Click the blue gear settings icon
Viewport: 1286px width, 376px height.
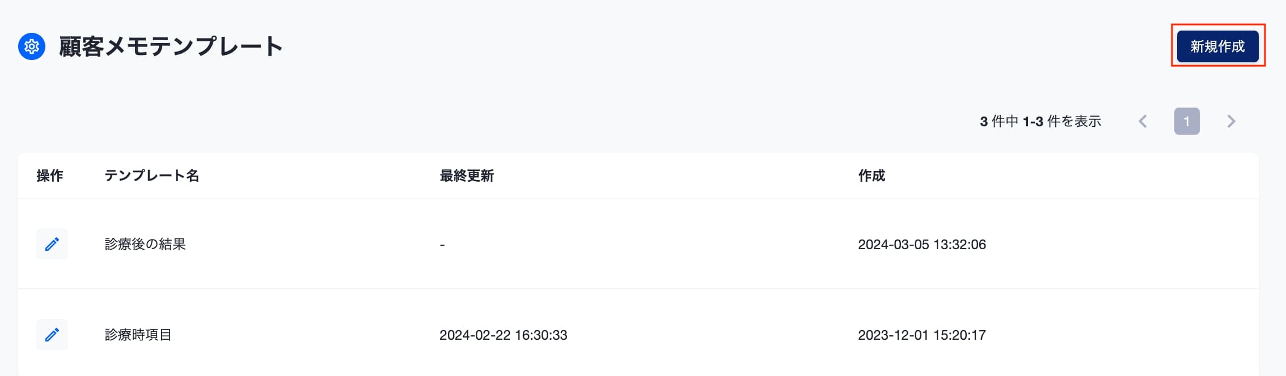32,46
